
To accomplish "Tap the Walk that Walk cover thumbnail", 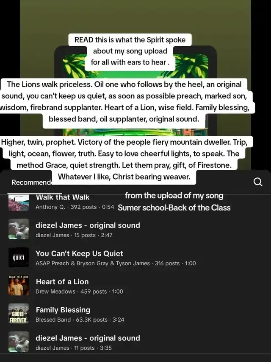I will tap(19, 202).
